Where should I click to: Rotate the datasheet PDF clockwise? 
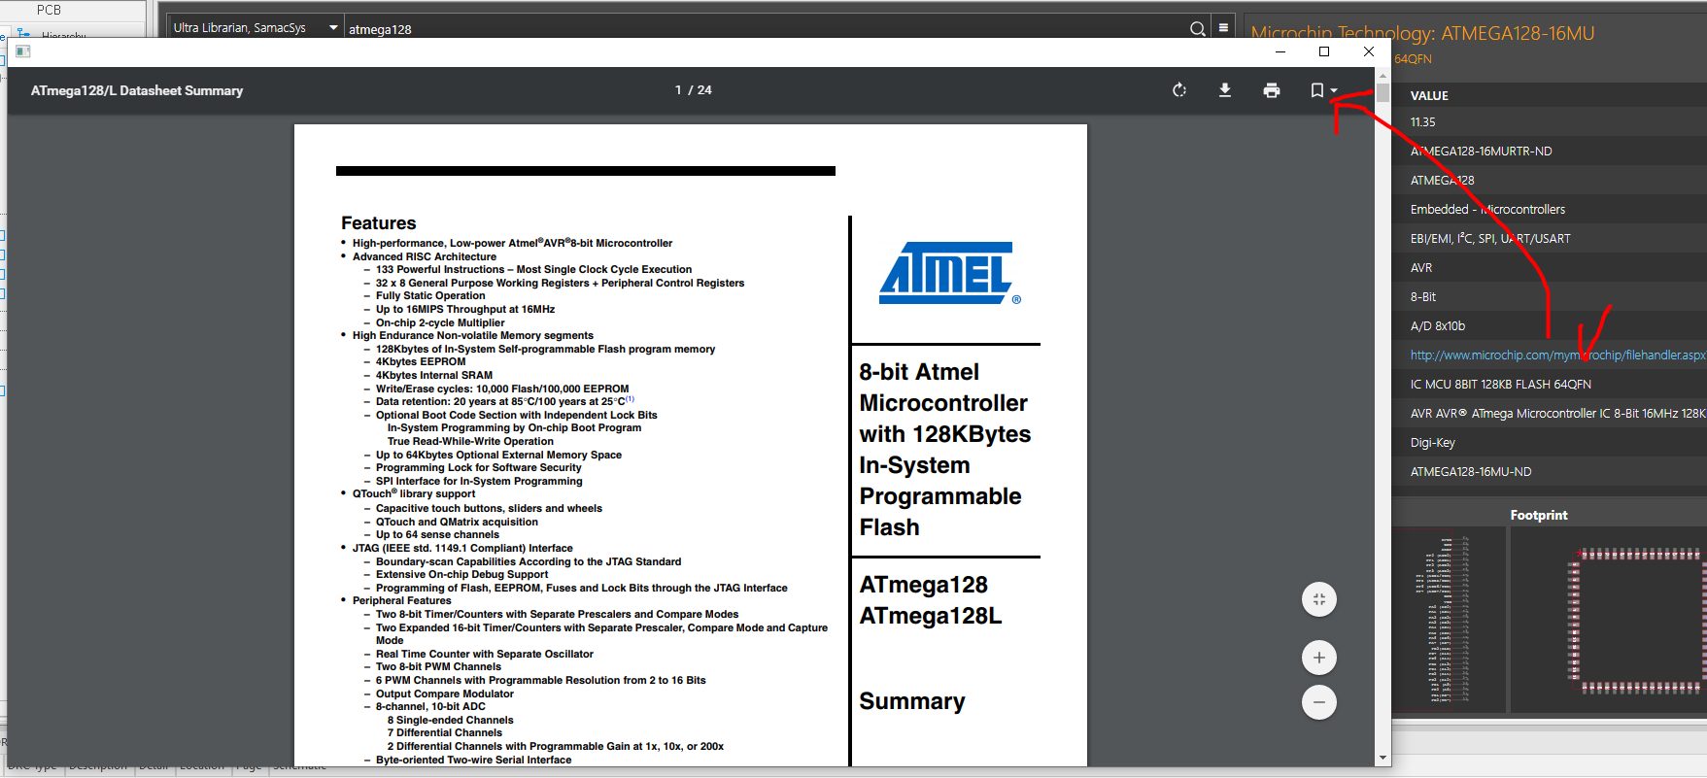(1178, 90)
